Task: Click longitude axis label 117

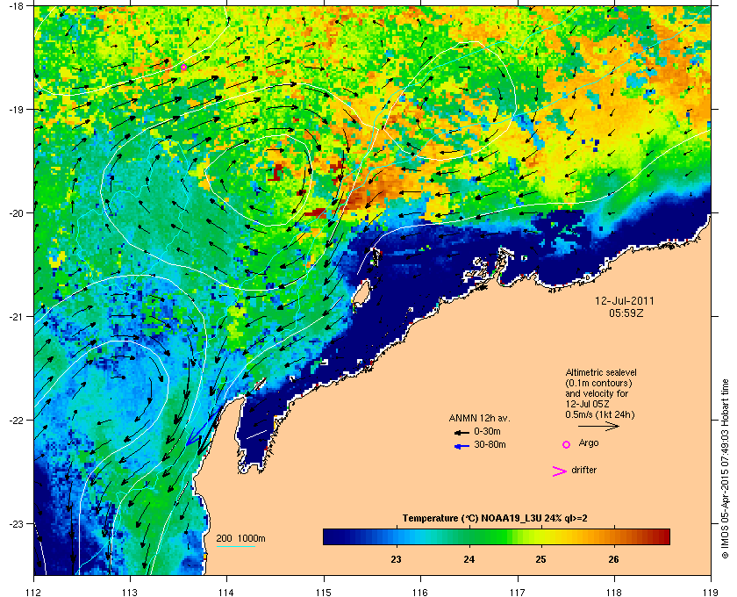Action: (x=518, y=593)
